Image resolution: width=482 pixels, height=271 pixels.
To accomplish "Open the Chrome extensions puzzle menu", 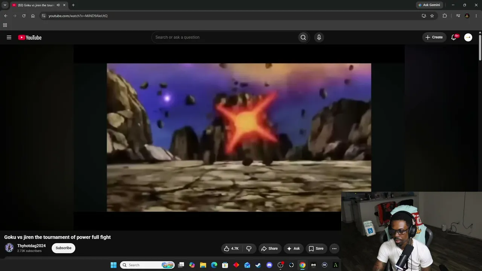I will click(445, 16).
